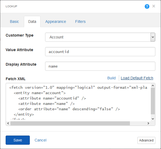
Task: Click Load Default Fetch link
Action: point(137,78)
